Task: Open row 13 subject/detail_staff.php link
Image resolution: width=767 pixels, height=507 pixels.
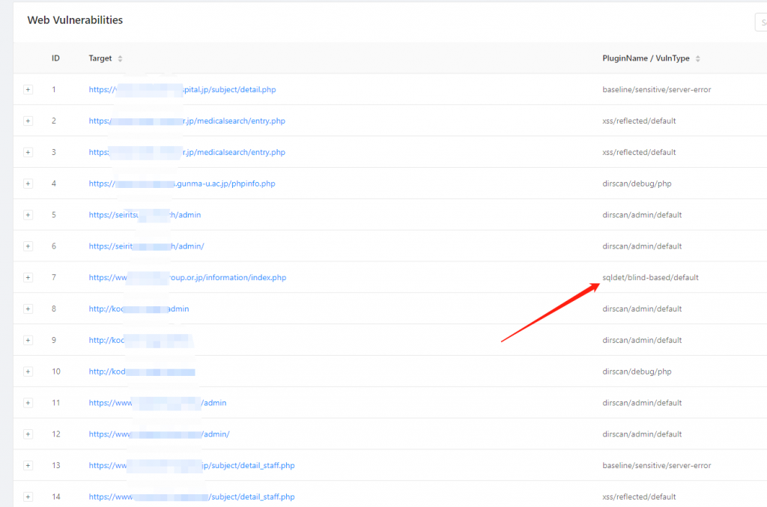Action: (192, 465)
